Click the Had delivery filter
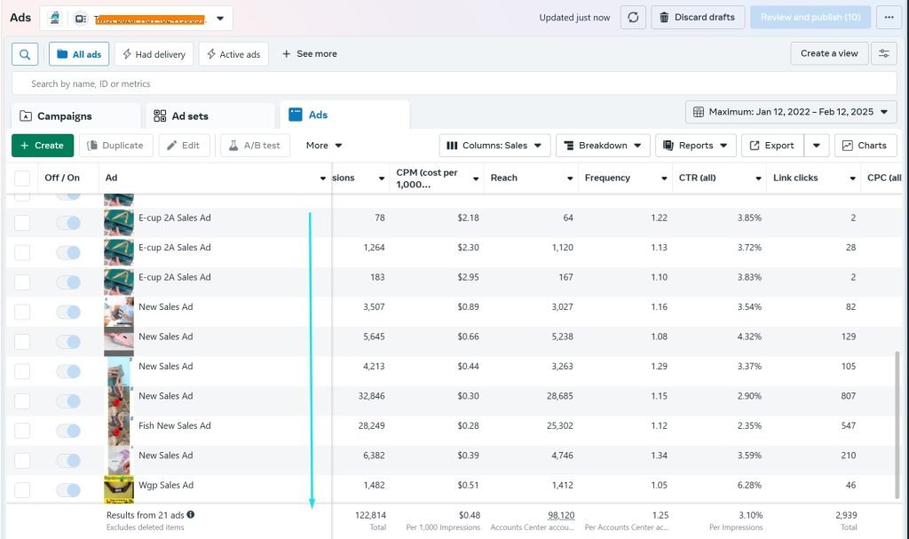The height and width of the screenshot is (539, 909). [x=154, y=54]
